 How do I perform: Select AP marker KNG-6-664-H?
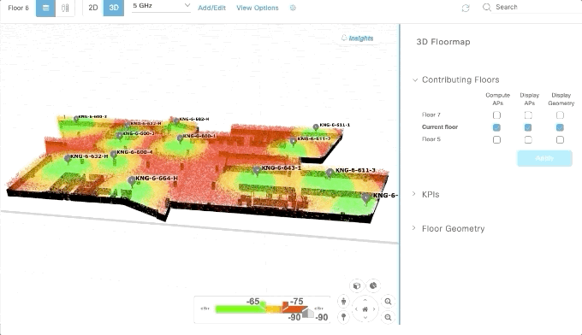point(132,181)
